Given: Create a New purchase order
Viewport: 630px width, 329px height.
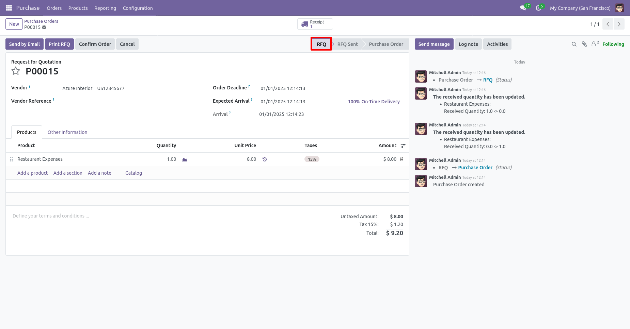Looking at the screenshot, I should tap(14, 24).
